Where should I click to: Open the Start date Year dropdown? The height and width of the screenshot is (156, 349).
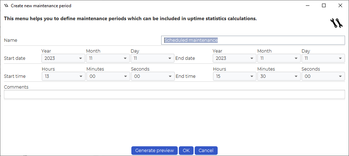pos(63,58)
